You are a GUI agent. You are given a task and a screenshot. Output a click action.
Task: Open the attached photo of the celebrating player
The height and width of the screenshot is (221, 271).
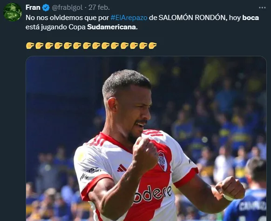coord(146,139)
